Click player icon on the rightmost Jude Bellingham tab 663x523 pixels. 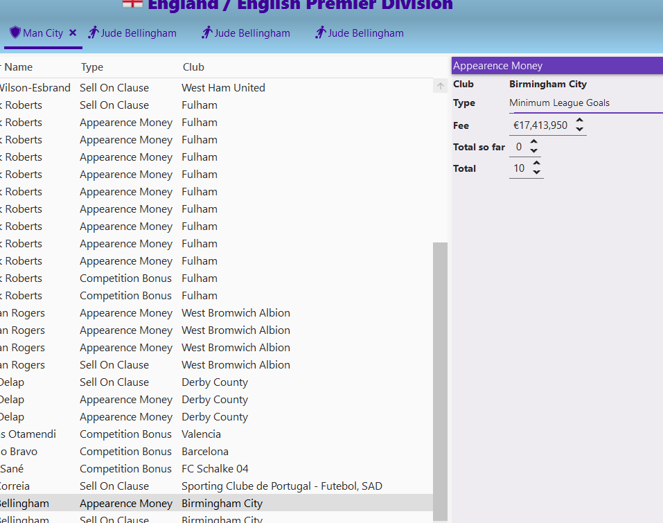[321, 33]
